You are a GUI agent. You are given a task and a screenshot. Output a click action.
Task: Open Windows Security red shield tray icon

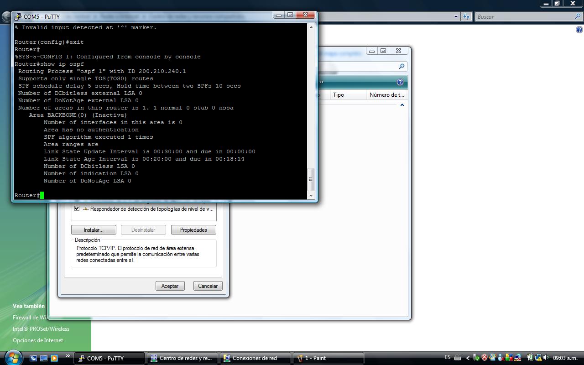485,358
